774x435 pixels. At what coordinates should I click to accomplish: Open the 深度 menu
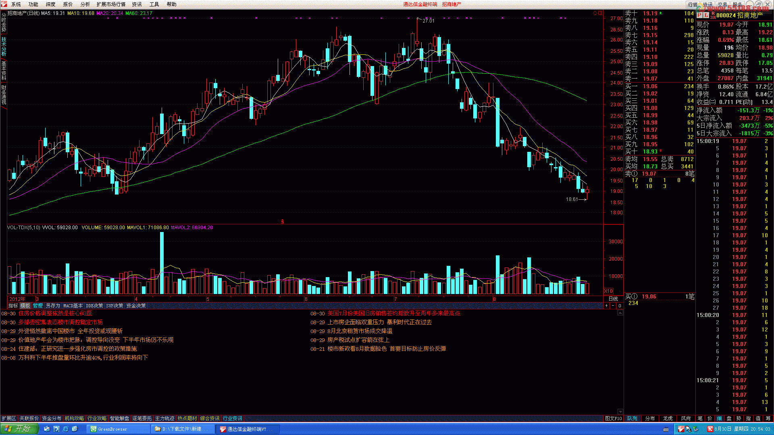pyautogui.click(x=51, y=4)
